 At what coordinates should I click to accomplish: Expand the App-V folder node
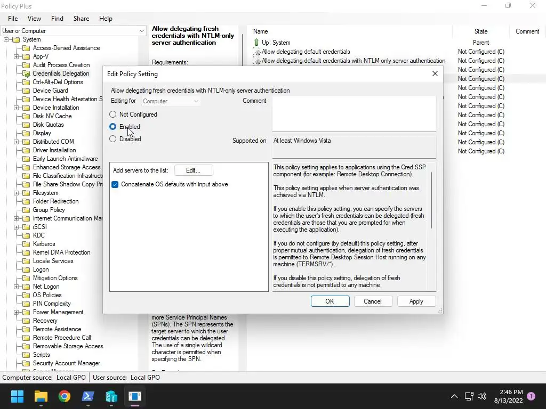[17, 56]
